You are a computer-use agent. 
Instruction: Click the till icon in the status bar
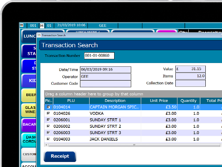coord(22,25)
